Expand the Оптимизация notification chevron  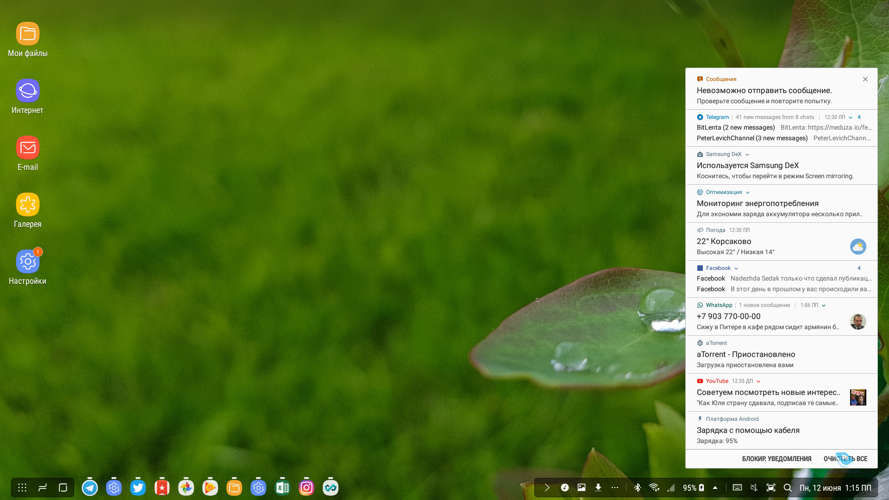[748, 193]
